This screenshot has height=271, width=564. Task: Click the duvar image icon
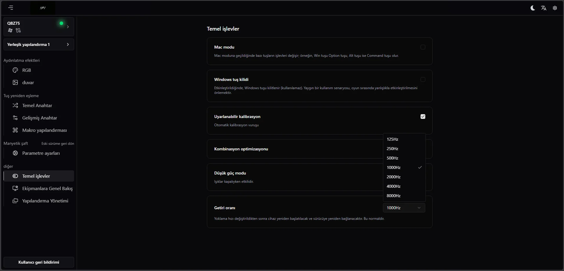15,82
